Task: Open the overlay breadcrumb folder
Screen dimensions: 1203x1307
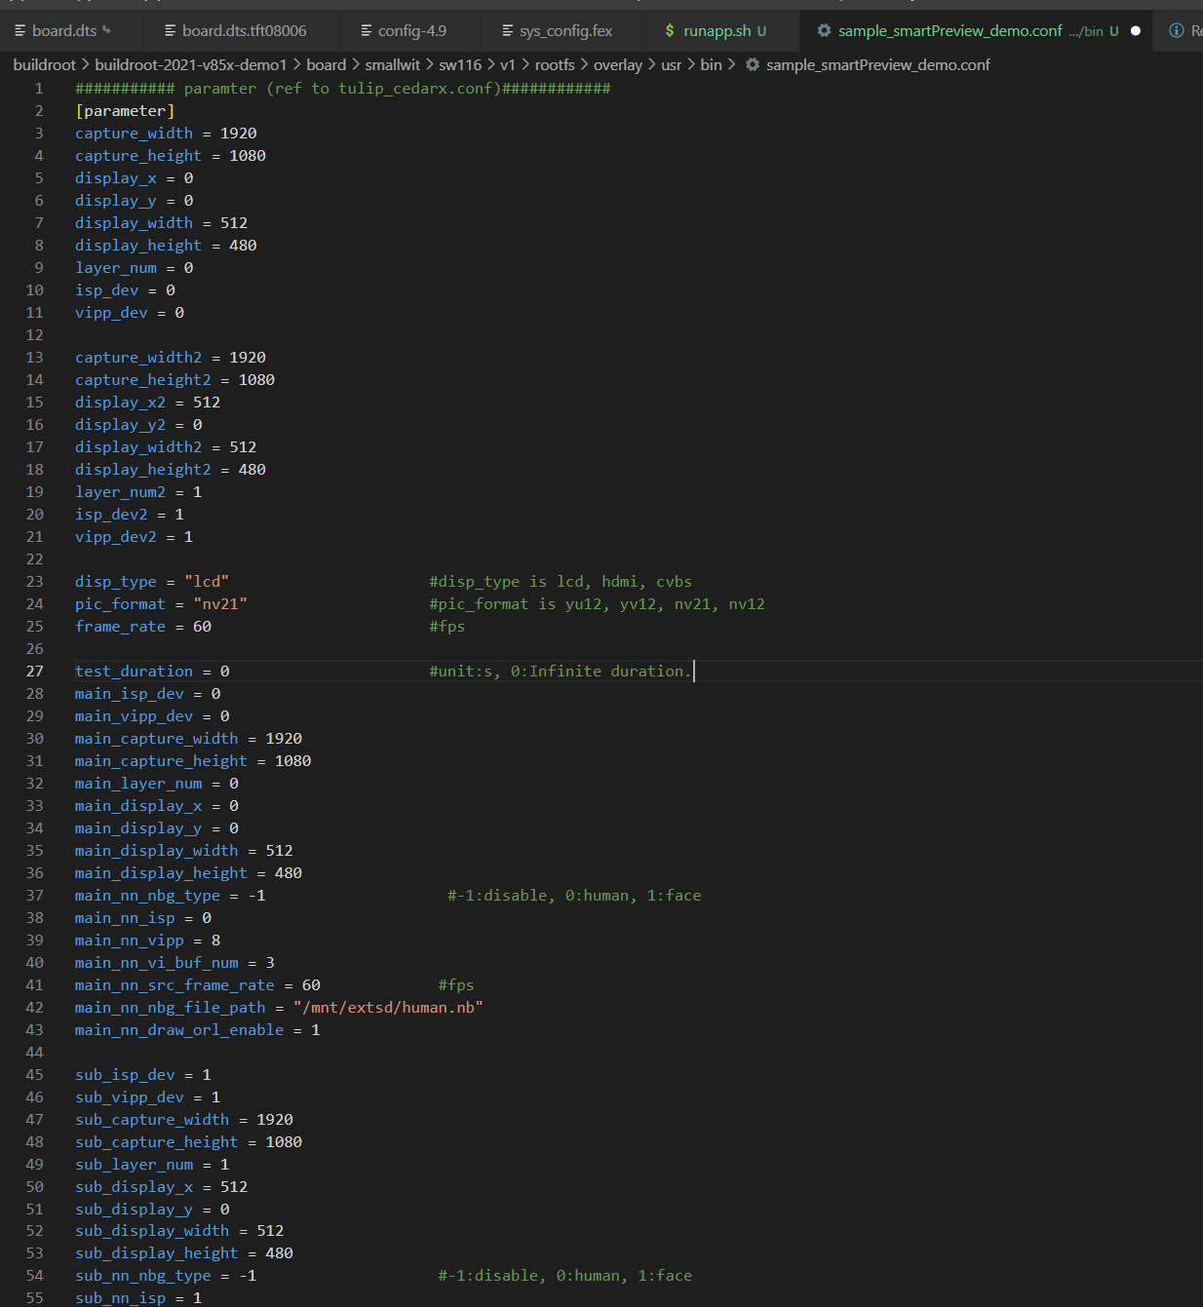Action: [618, 64]
